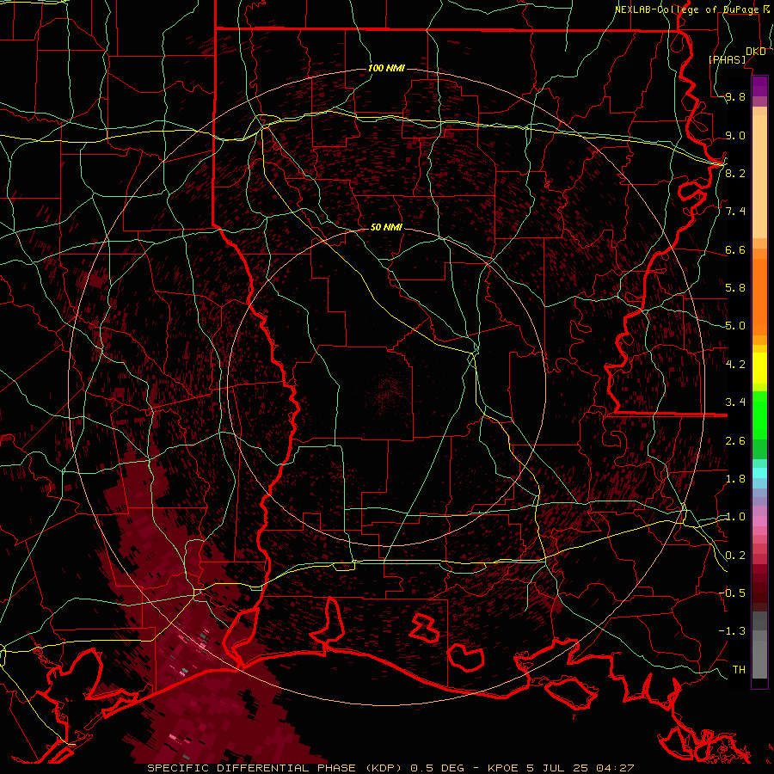
Task: Click the 5.8 value on the scale
Action: 735,288
